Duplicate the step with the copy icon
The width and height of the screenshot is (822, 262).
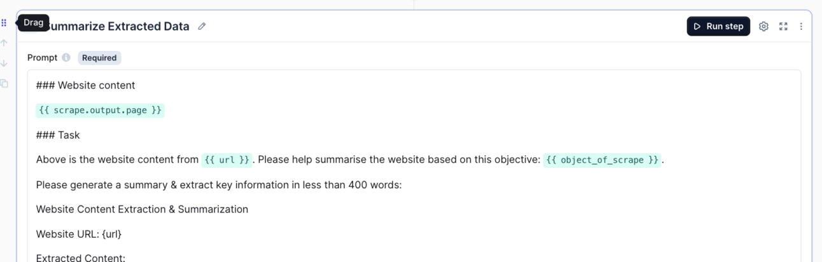(x=4, y=83)
